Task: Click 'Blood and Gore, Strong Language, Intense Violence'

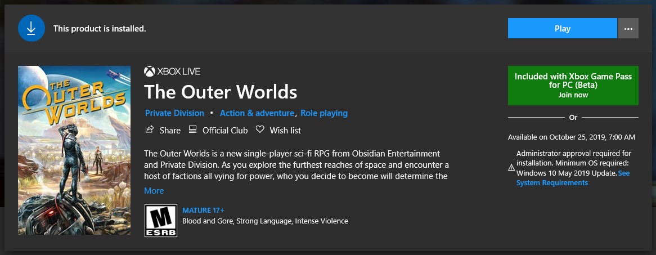Action: click(x=265, y=221)
